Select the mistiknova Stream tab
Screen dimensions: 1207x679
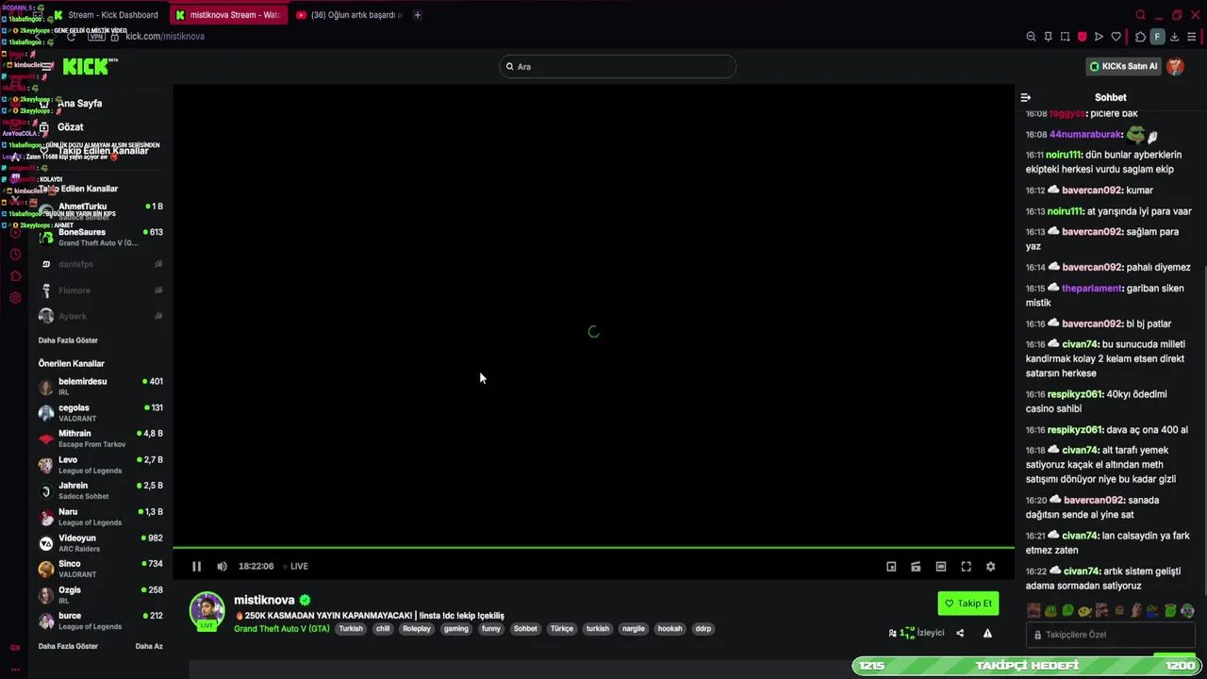[227, 15]
